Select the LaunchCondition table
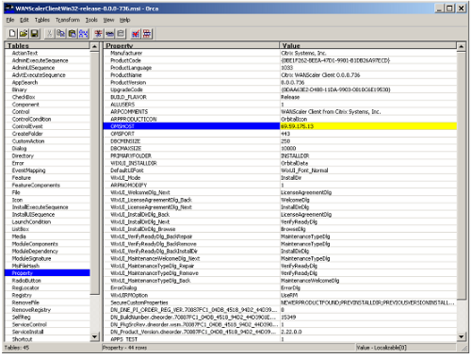471x359 pixels. click(31, 221)
